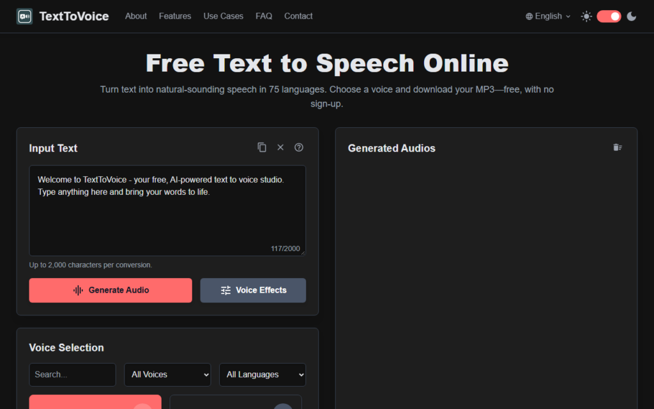Click the 117/2000 character counter
The image size is (654, 409).
(x=285, y=249)
